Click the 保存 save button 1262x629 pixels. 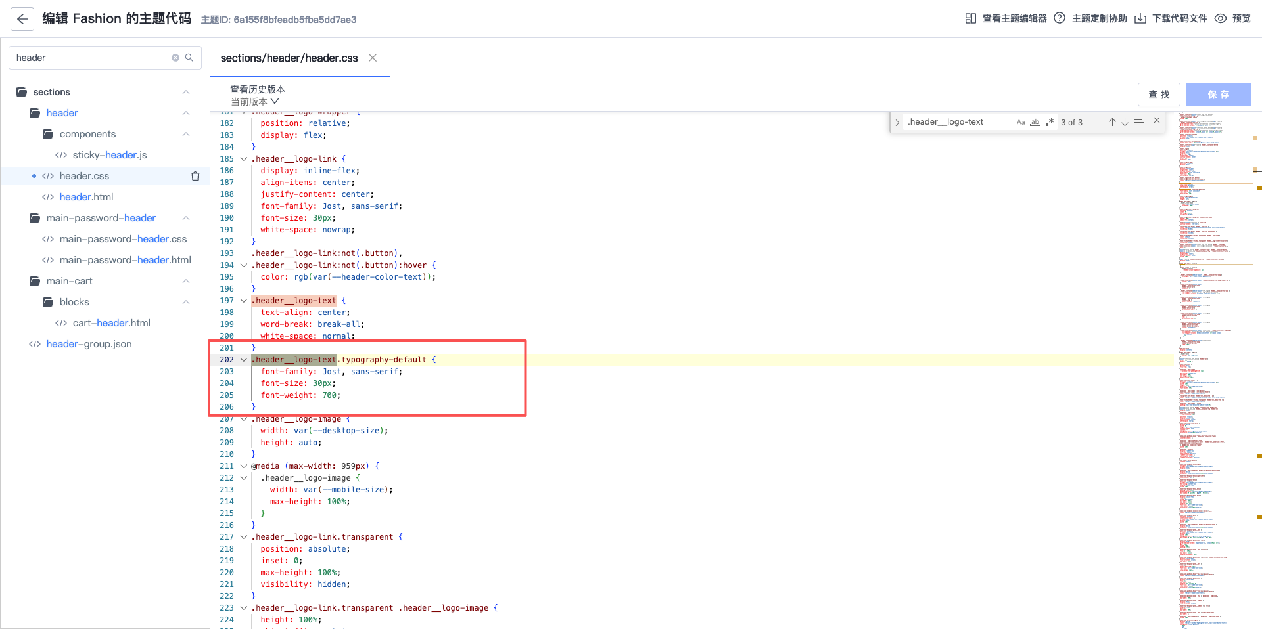(x=1218, y=95)
